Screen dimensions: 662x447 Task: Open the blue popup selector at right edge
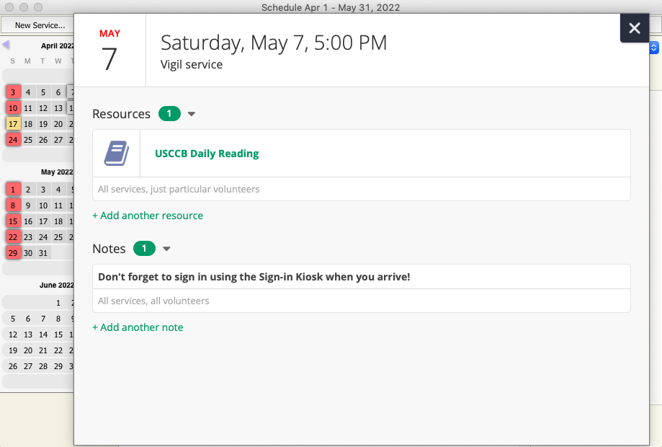click(x=654, y=48)
